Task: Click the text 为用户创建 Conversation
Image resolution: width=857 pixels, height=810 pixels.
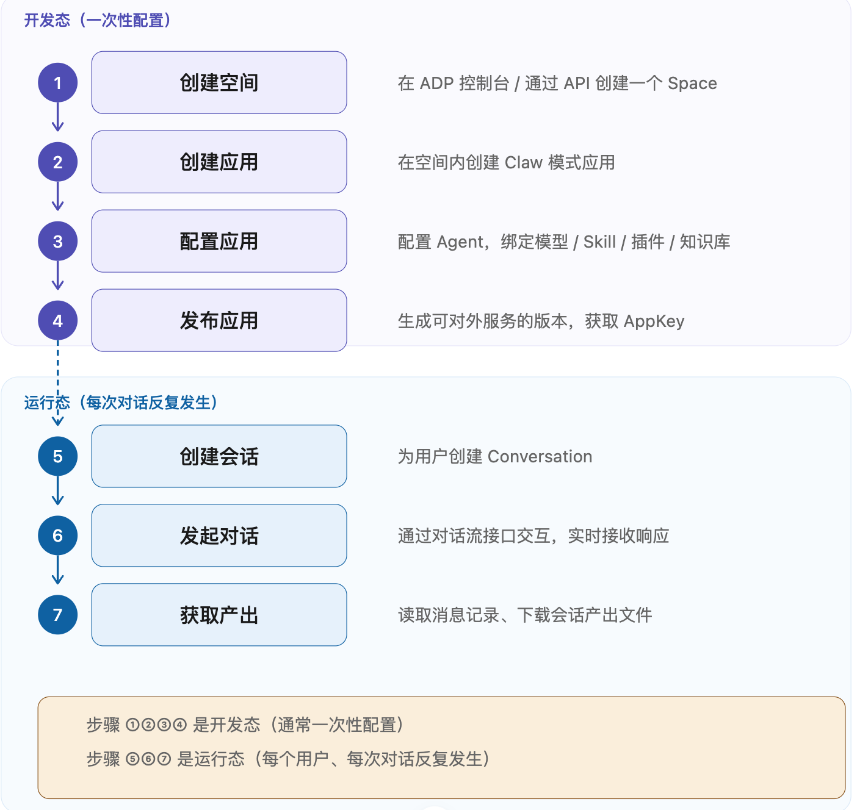Action: pos(495,456)
